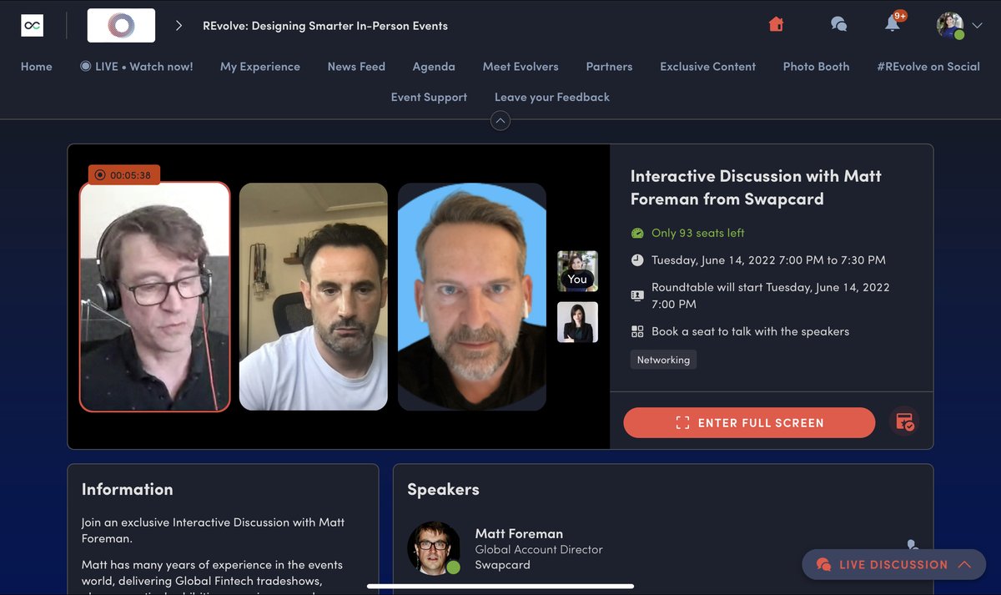Collapse the navigation with up chevron
The height and width of the screenshot is (595, 1001).
pos(500,121)
